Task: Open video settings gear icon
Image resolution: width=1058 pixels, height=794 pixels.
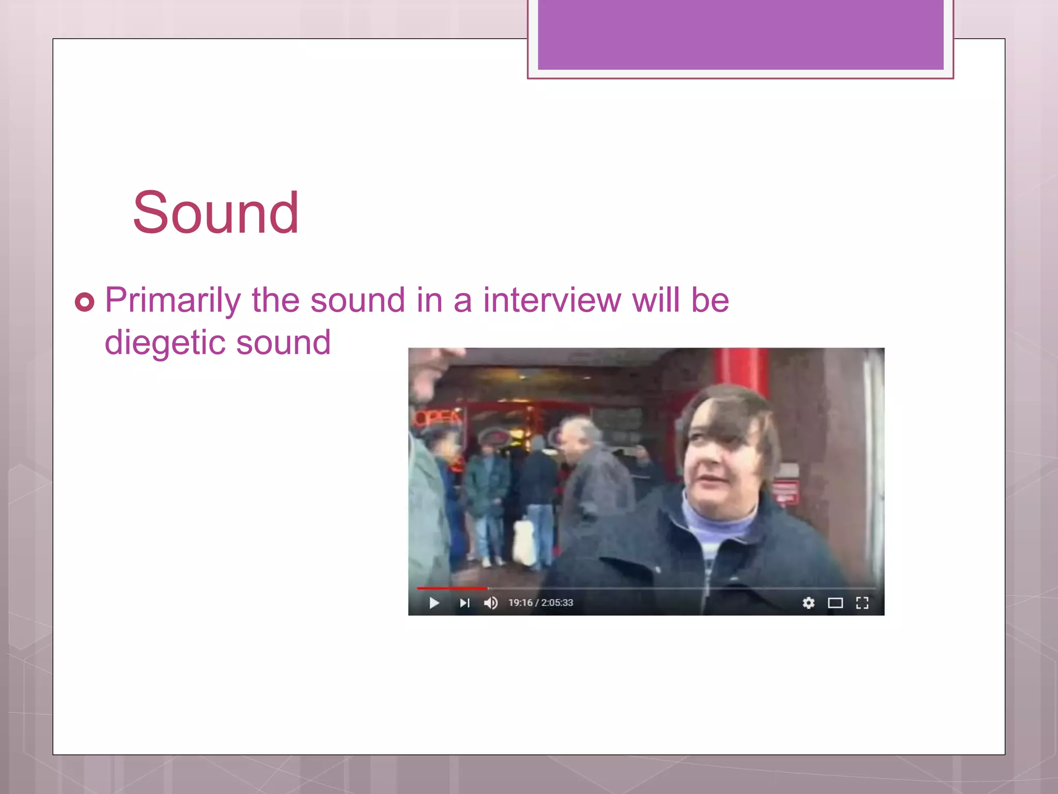Action: coord(808,603)
